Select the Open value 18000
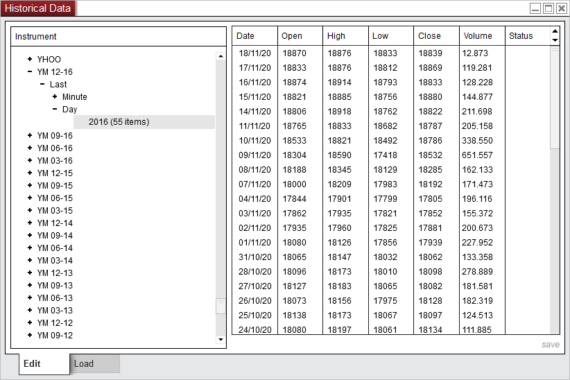570x380 pixels. tap(295, 184)
